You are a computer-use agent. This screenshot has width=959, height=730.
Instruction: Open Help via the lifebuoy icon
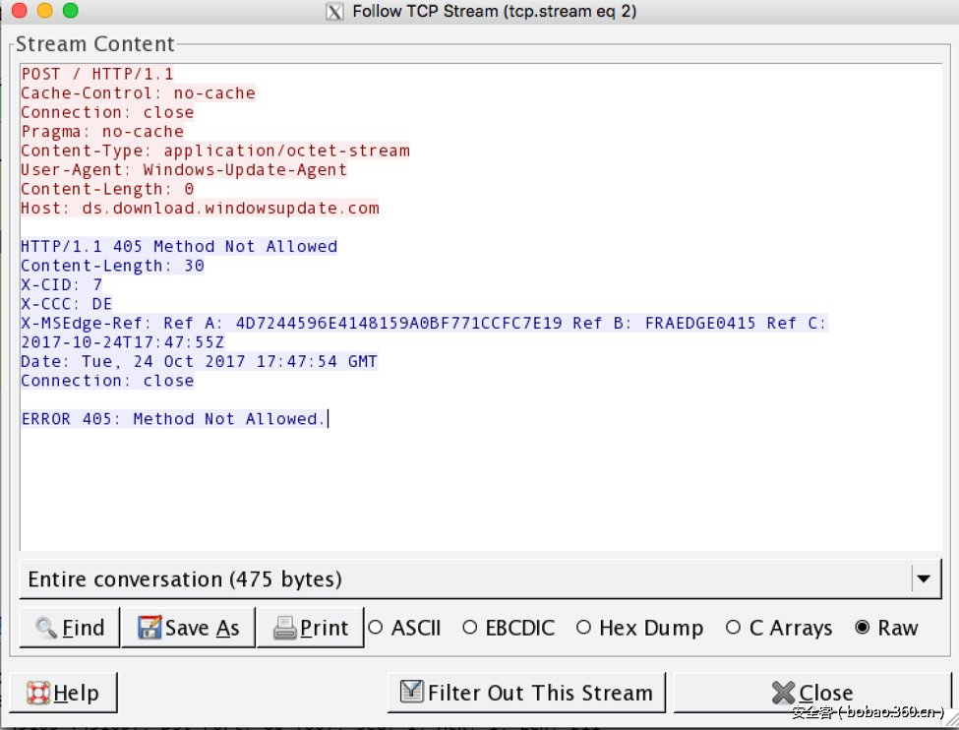point(37,693)
